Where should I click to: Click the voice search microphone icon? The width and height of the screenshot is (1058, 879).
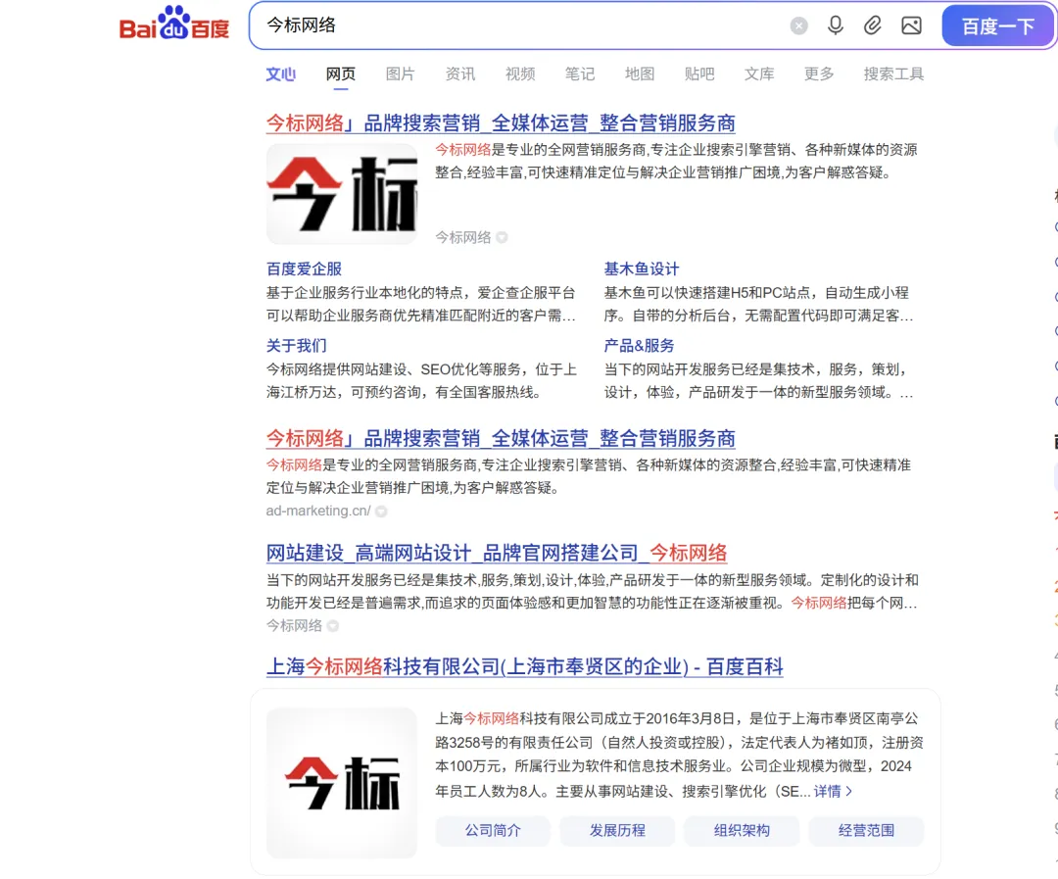[x=835, y=25]
